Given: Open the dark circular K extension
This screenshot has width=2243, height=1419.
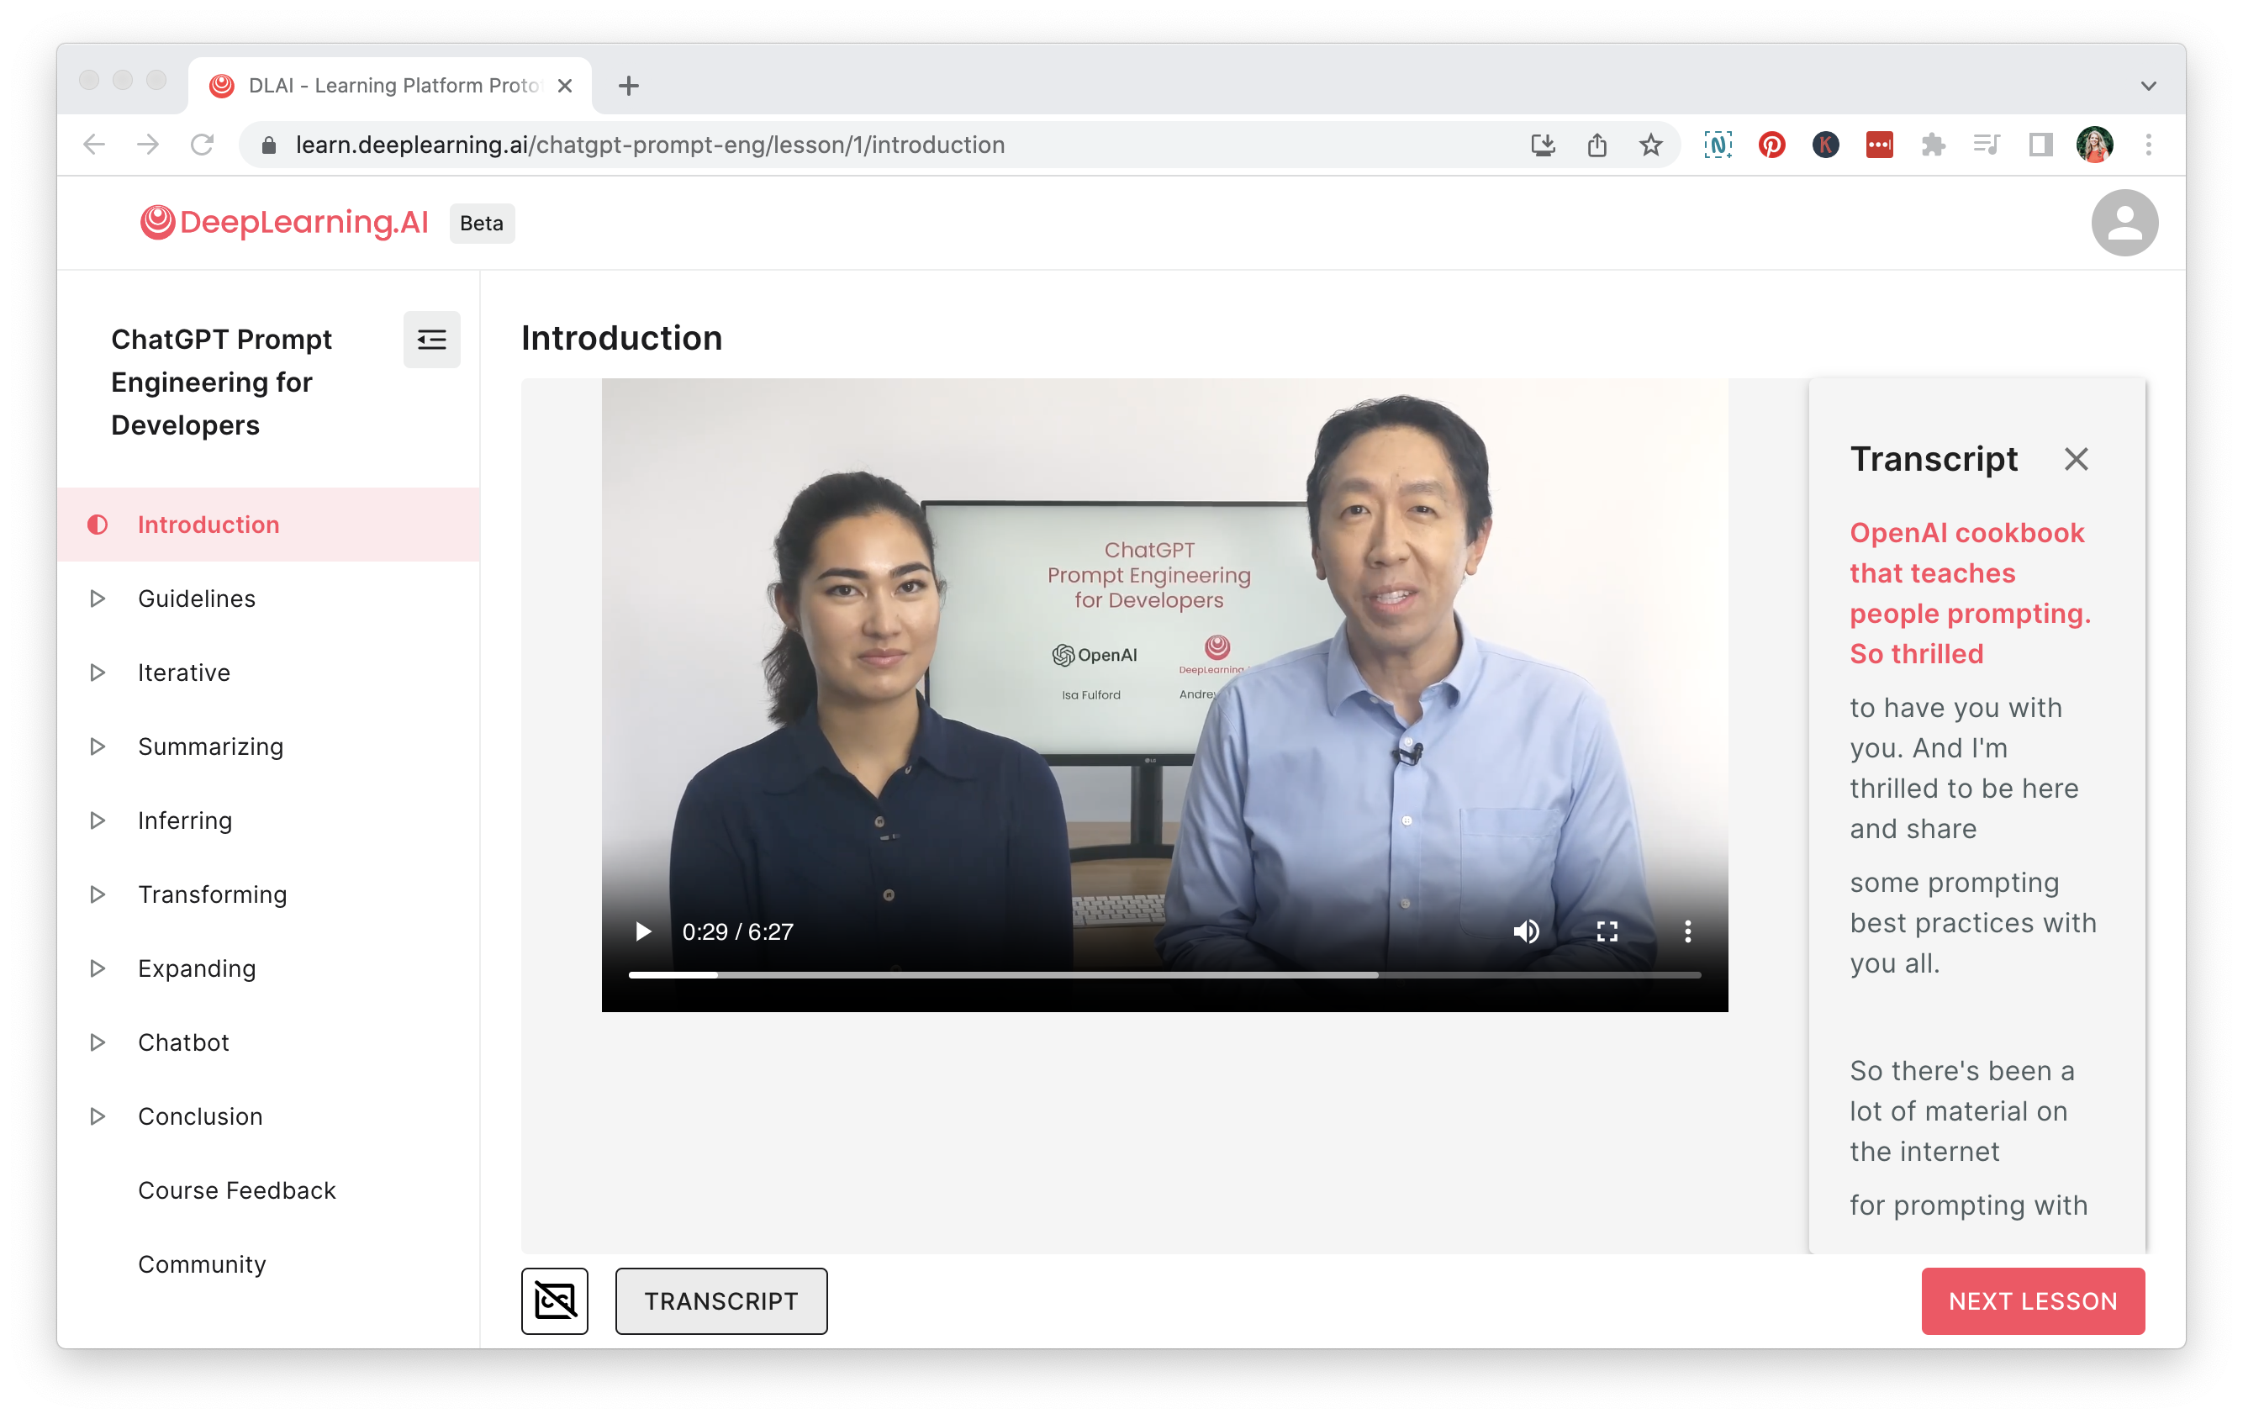Looking at the screenshot, I should tap(1825, 145).
